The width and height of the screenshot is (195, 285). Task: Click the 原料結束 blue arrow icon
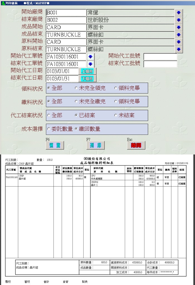(179, 49)
